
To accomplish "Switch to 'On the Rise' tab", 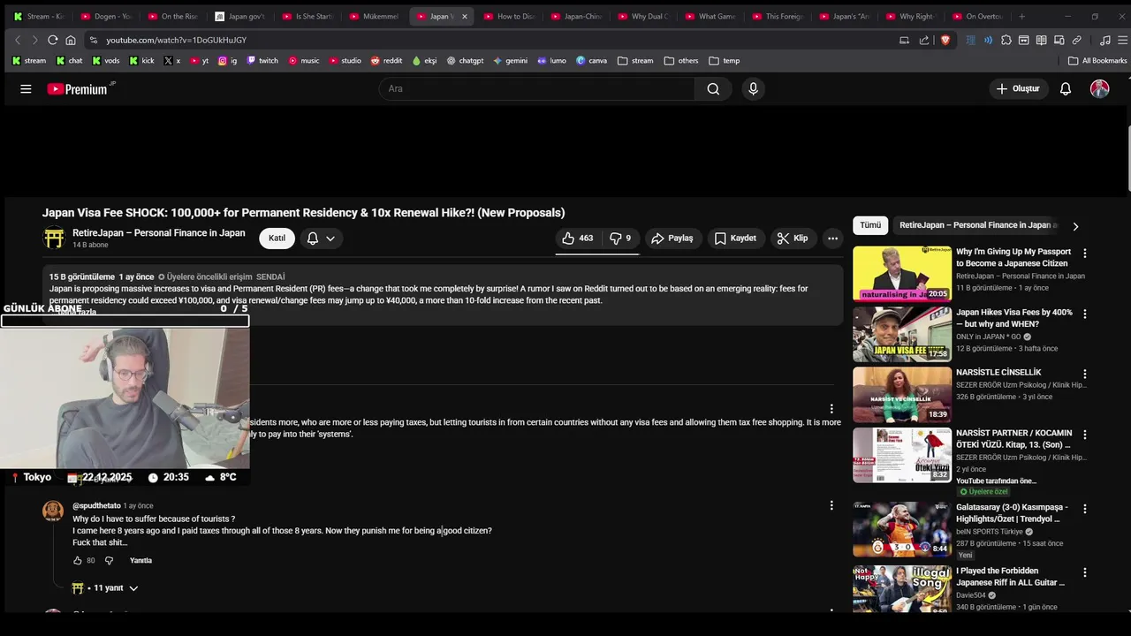I will point(172,16).
